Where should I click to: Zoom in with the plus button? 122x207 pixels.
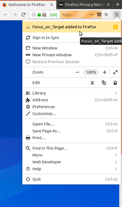point(105,72)
